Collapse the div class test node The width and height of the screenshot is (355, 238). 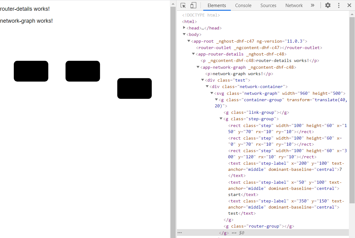203,80
